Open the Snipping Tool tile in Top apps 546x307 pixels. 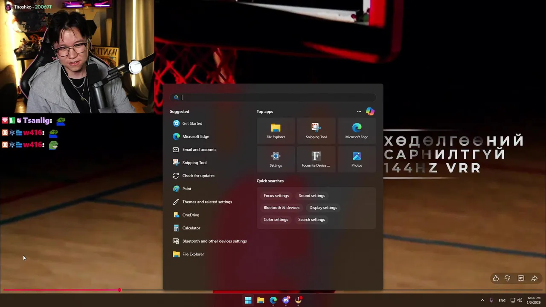point(316,130)
